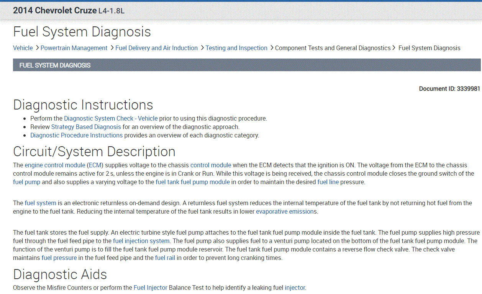Open the fuel system link
This screenshot has height=294, width=482.
[x=41, y=203]
